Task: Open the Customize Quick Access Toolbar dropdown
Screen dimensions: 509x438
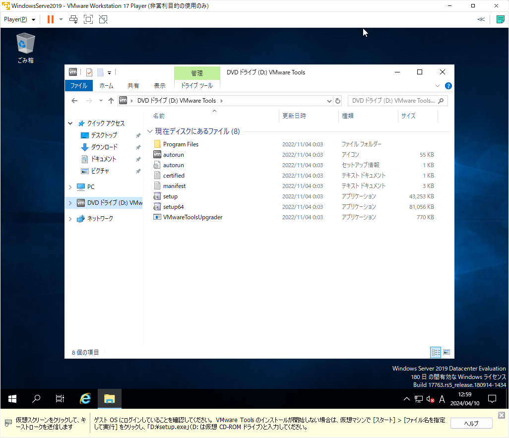Action: point(110,73)
